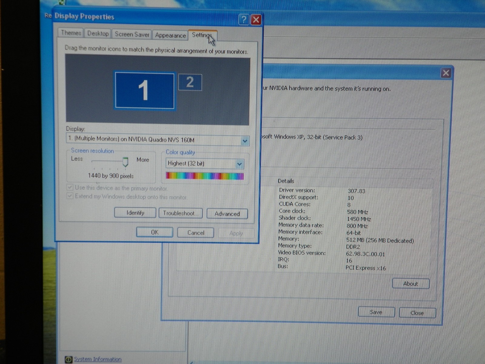Select shader clock value 1450 MHz
Screen dimensions: 485x364
(359, 219)
